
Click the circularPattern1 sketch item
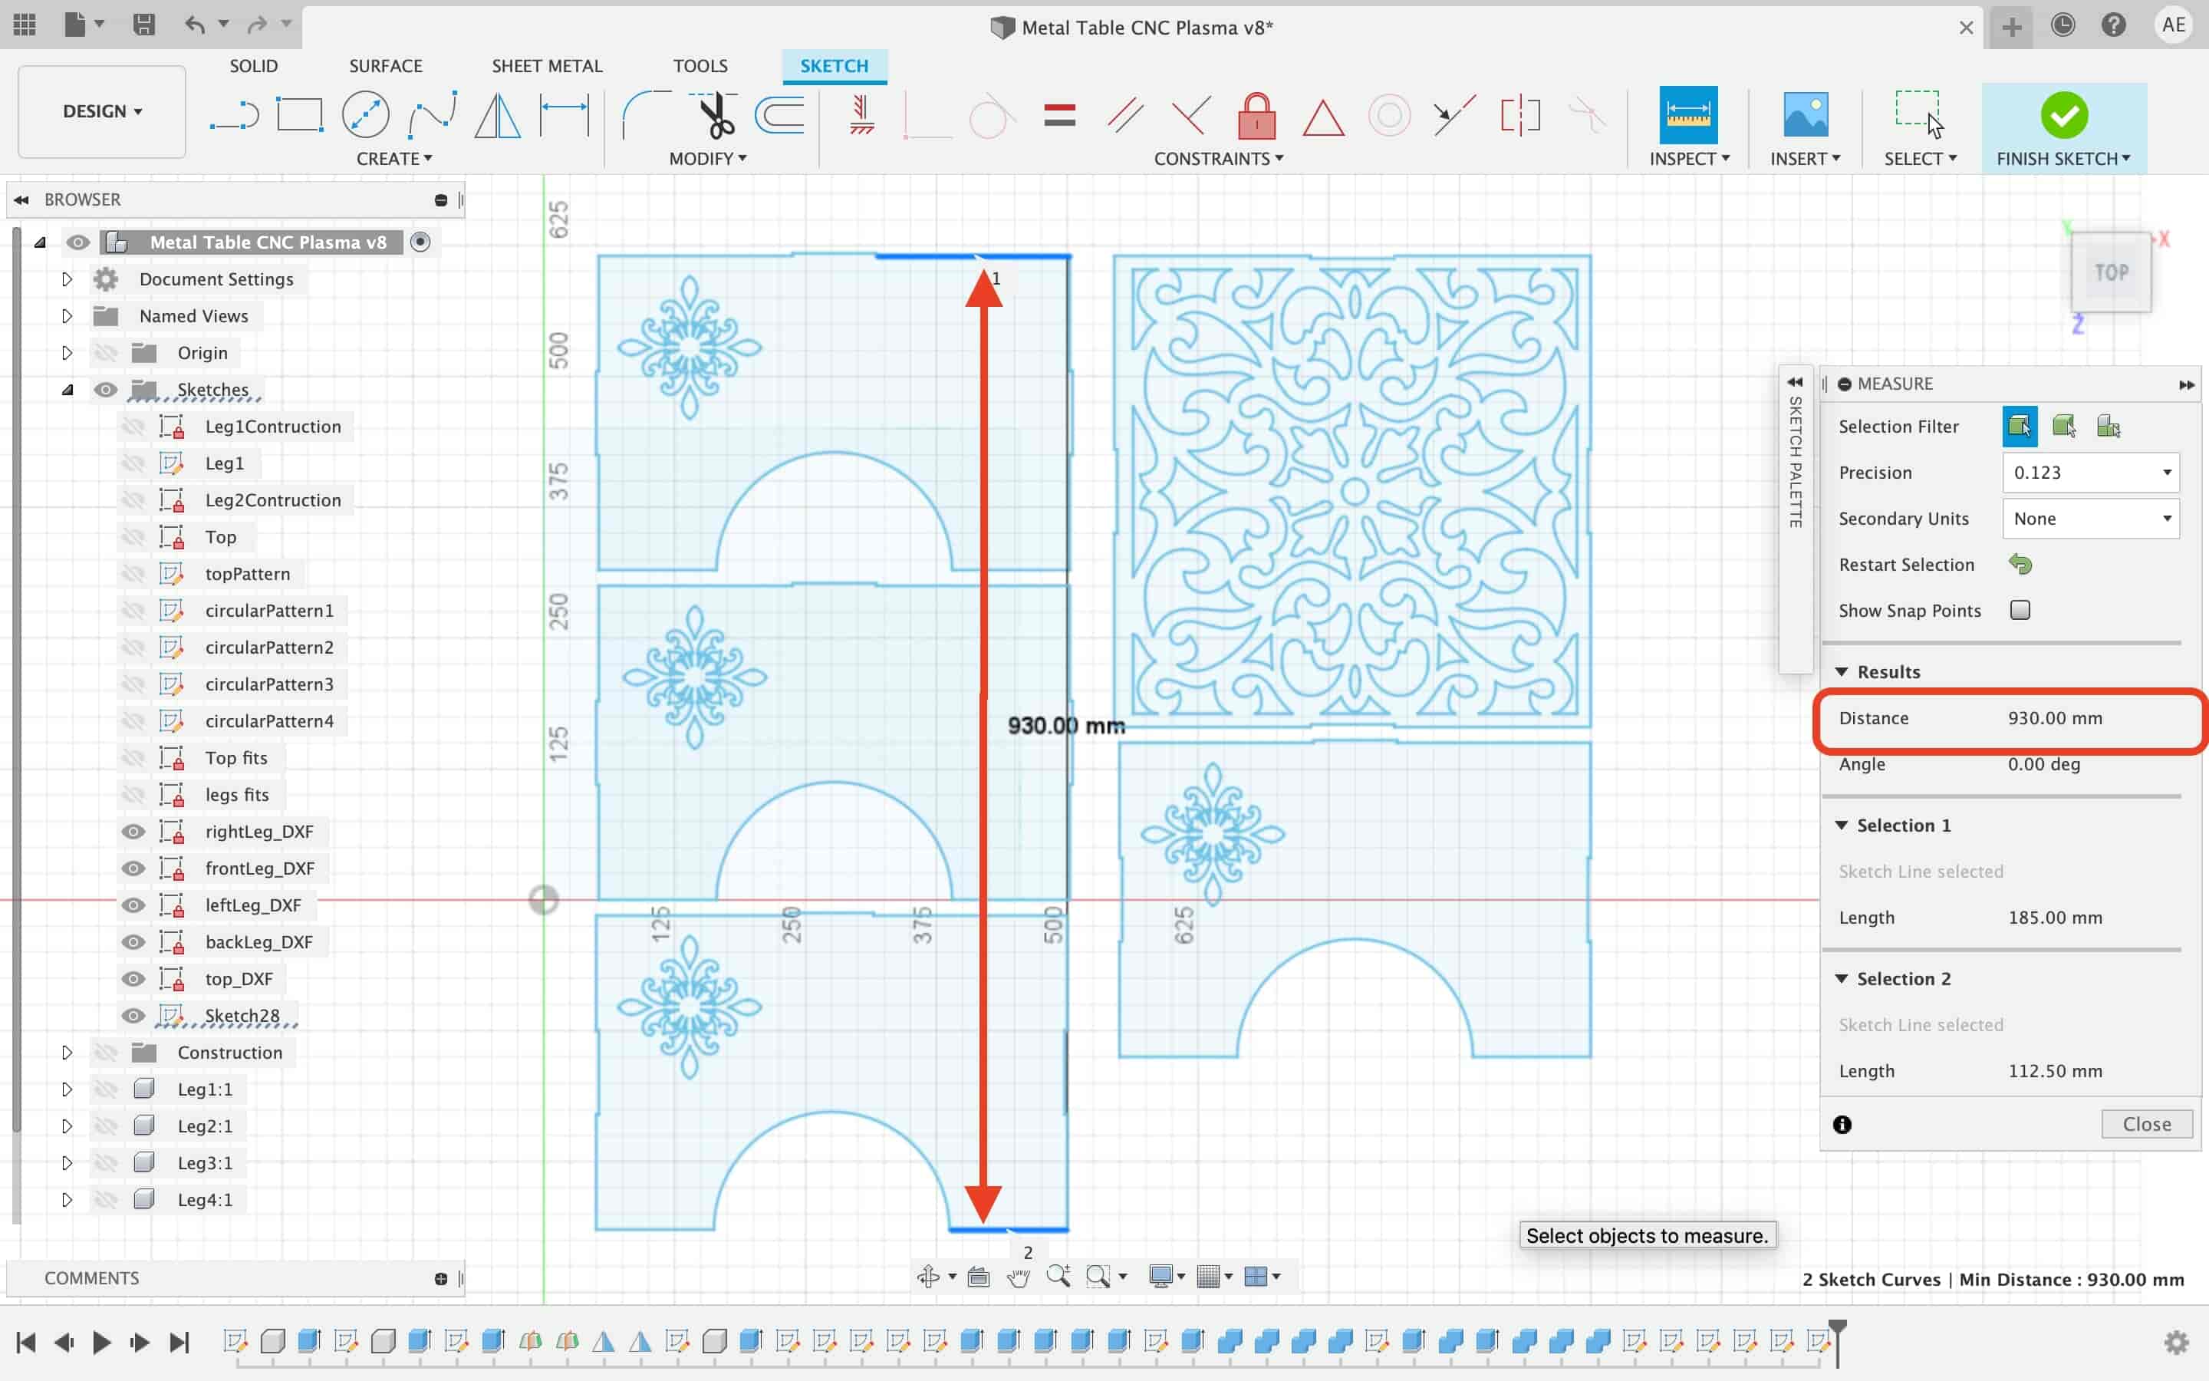click(x=267, y=609)
